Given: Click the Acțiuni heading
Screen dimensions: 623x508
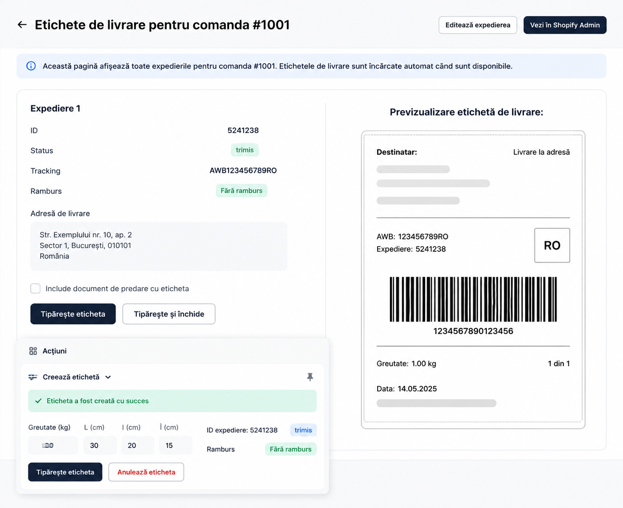Looking at the screenshot, I should point(55,351).
